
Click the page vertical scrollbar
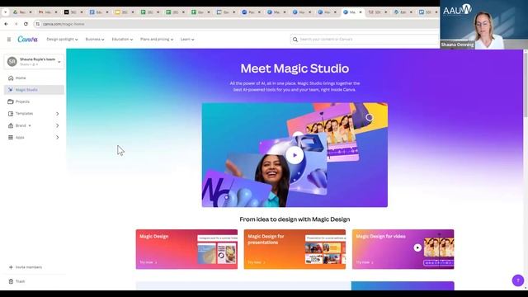526,84
